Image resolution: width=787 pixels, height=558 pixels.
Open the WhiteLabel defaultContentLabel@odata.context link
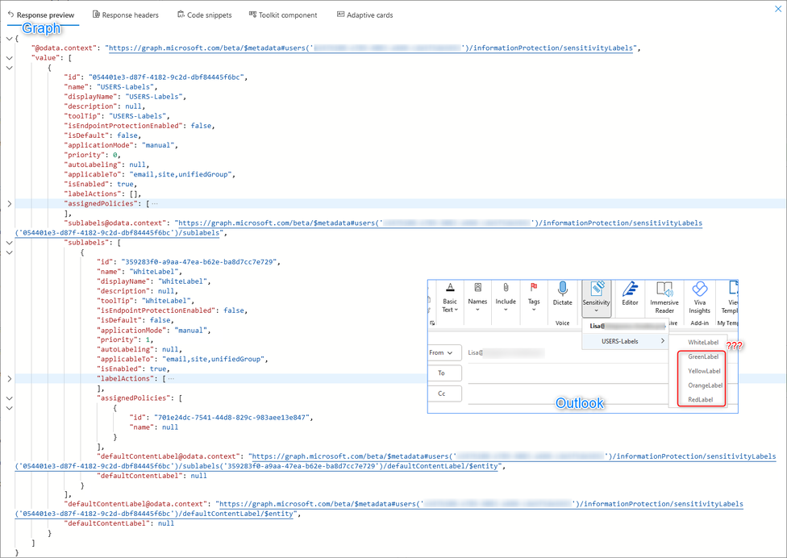[395, 461]
